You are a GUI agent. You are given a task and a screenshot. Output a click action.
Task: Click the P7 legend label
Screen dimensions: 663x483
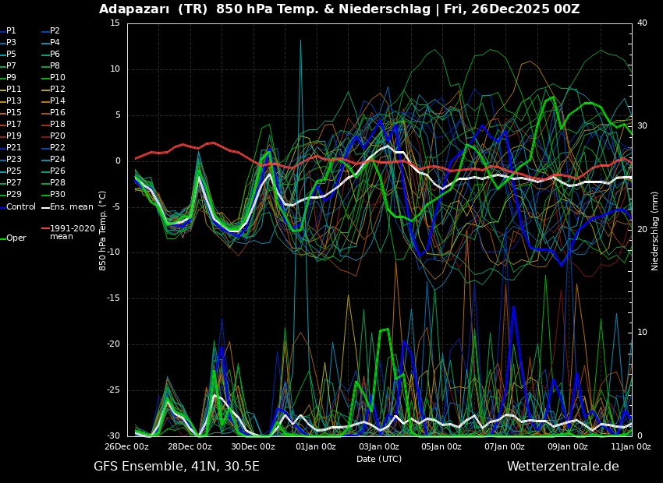coord(11,66)
